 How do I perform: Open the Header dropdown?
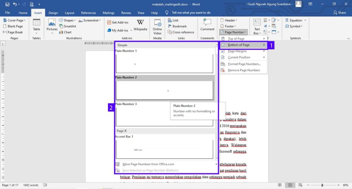(x=229, y=20)
